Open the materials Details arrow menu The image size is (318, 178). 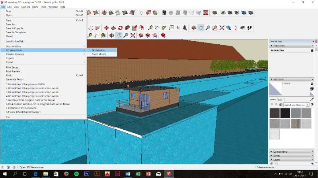pos(312,105)
